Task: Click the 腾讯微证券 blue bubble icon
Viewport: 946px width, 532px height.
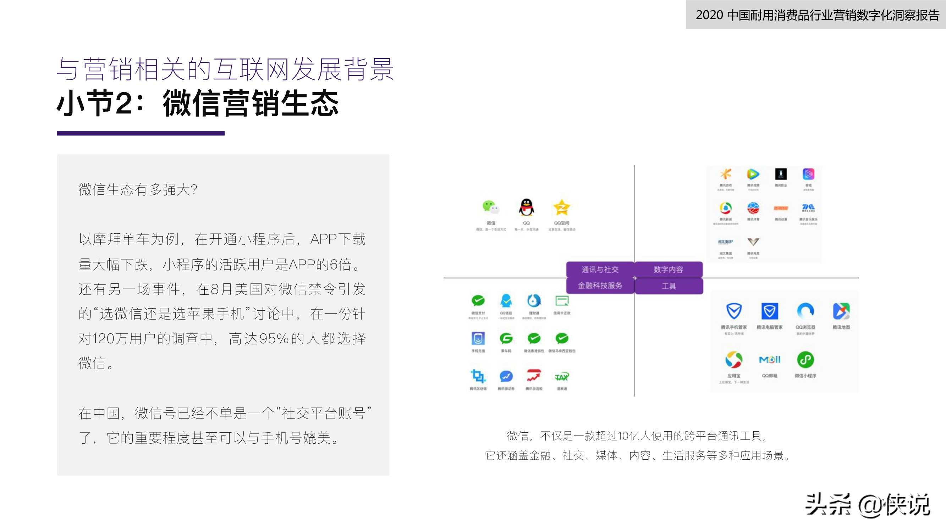Action: (506, 376)
